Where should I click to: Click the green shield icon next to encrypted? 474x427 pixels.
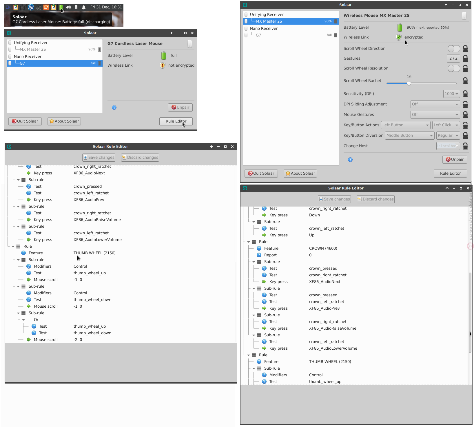point(399,37)
